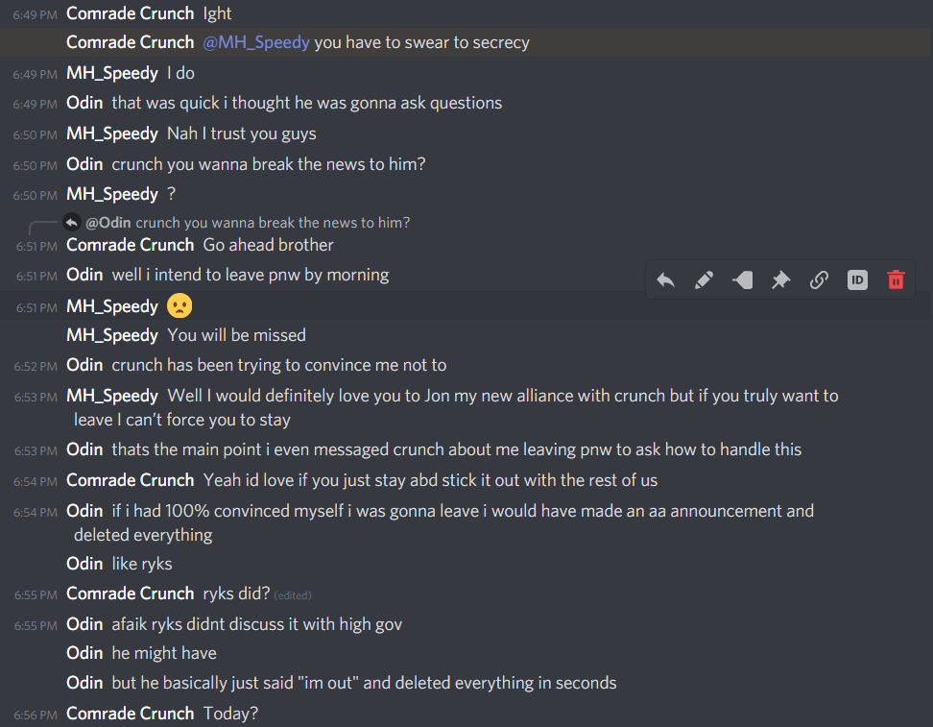The height and width of the screenshot is (727, 933).
Task: Open the @MH_Speedy mention link
Action: 256,43
